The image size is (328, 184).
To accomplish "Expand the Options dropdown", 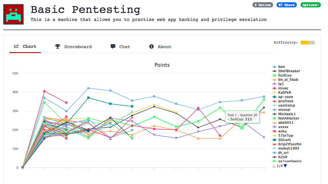I will tap(310, 5).
